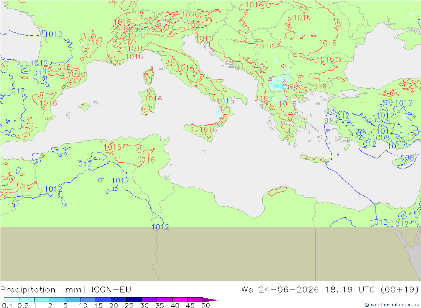
Task: Click the 25 to 30 mm legend swatch
Action: (134, 300)
